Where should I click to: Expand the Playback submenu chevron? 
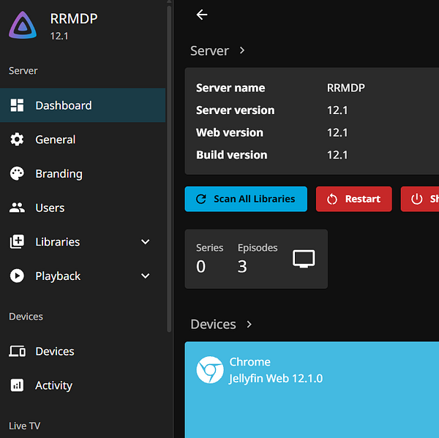click(x=145, y=276)
